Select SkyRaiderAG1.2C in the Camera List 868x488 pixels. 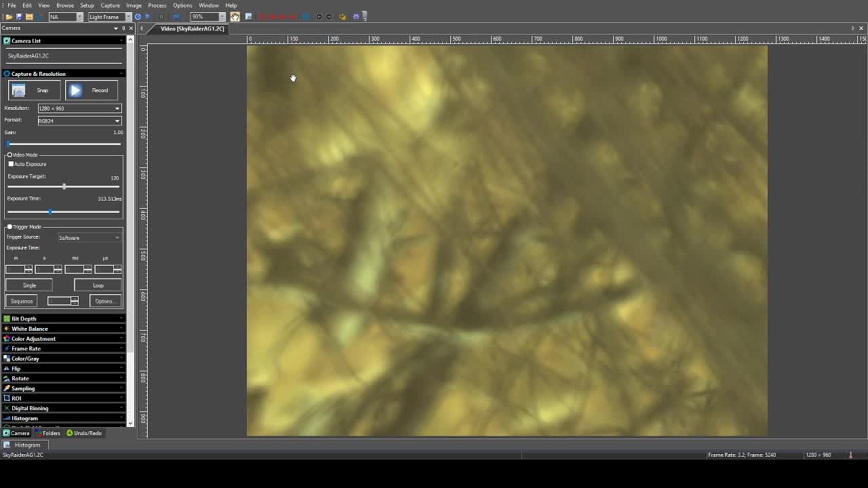[28, 56]
